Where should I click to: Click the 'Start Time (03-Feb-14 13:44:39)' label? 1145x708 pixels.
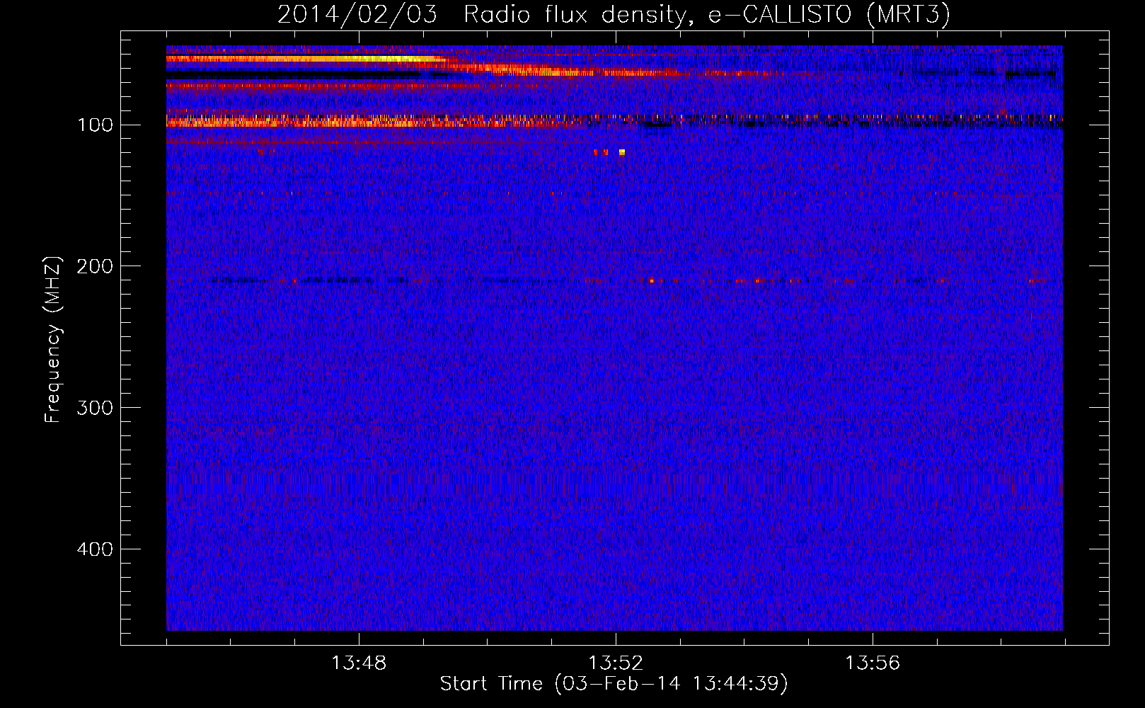614,684
